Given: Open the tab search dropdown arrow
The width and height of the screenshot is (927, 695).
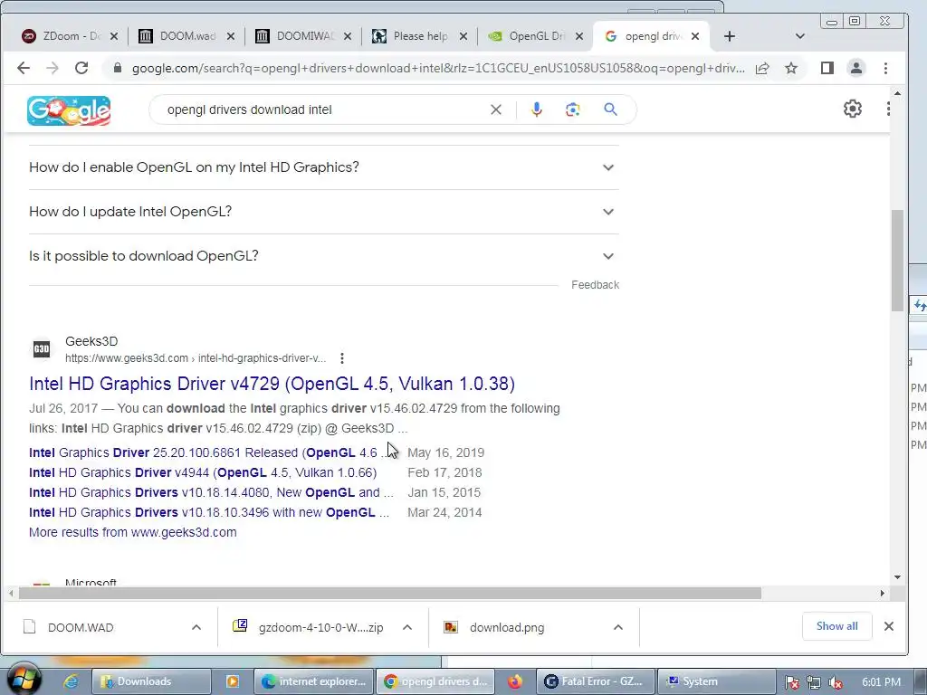Looking at the screenshot, I should coord(800,36).
